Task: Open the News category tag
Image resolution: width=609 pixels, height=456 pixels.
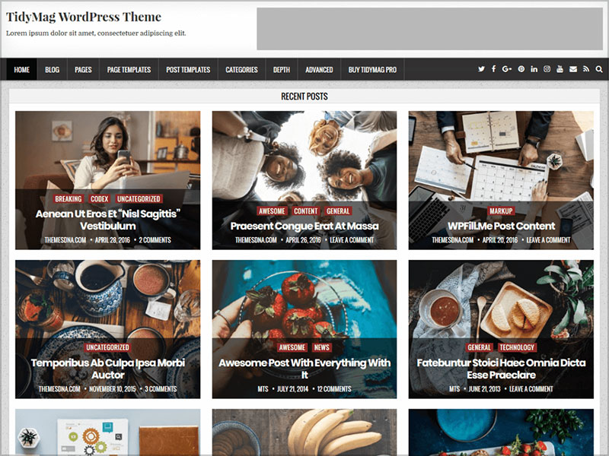Action: [321, 347]
